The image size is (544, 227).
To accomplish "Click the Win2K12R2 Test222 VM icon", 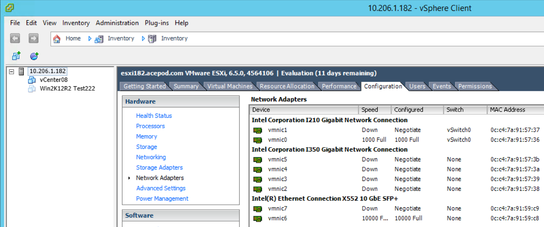I will point(32,89).
